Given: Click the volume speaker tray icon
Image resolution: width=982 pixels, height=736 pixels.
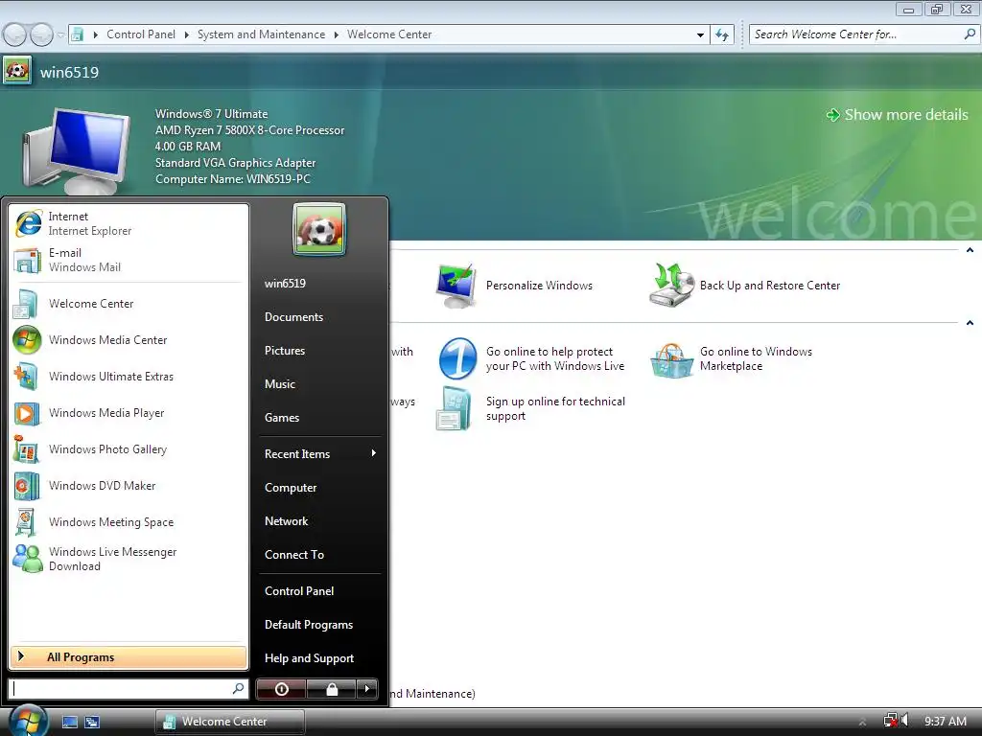Looking at the screenshot, I should click(904, 721).
